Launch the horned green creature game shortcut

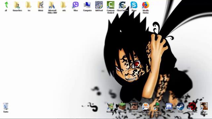[x=111, y=106]
